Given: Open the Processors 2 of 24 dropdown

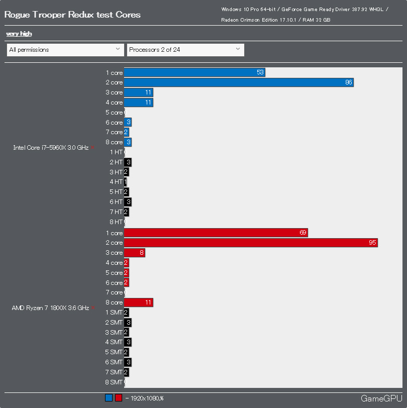Looking at the screenshot, I should coord(185,50).
